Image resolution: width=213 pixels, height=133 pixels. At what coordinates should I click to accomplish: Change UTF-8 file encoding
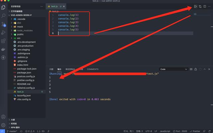[x=149, y=131]
